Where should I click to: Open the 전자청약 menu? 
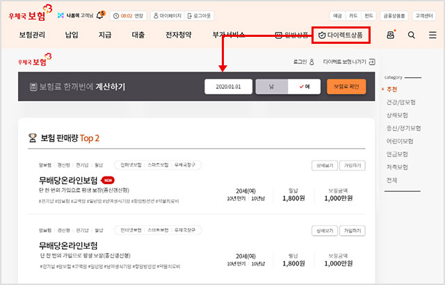(x=178, y=35)
